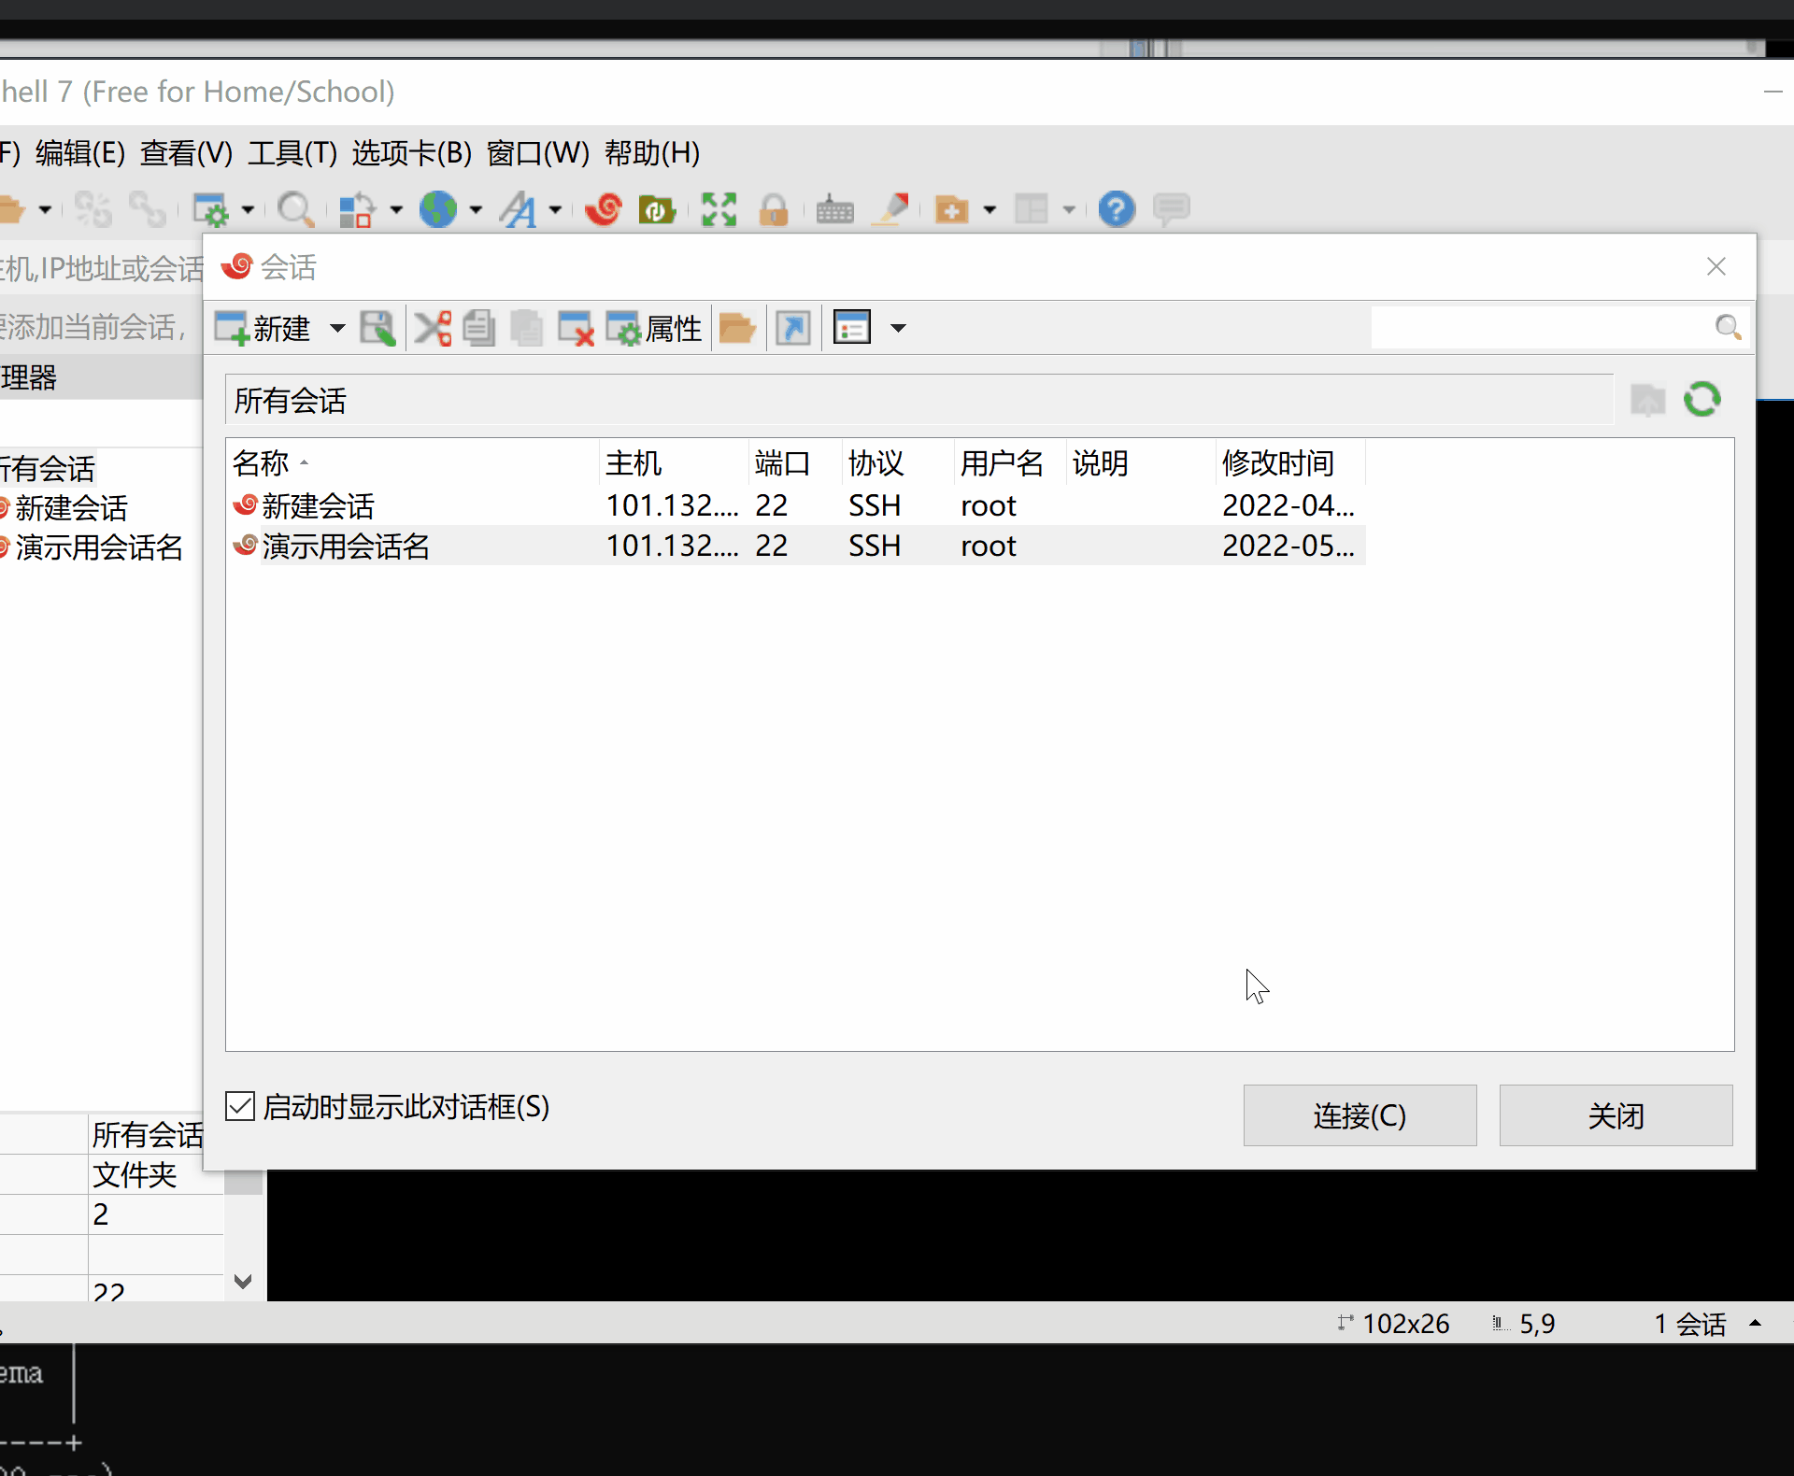Click the paste icon in sessions toolbar

pyautogui.click(x=527, y=328)
